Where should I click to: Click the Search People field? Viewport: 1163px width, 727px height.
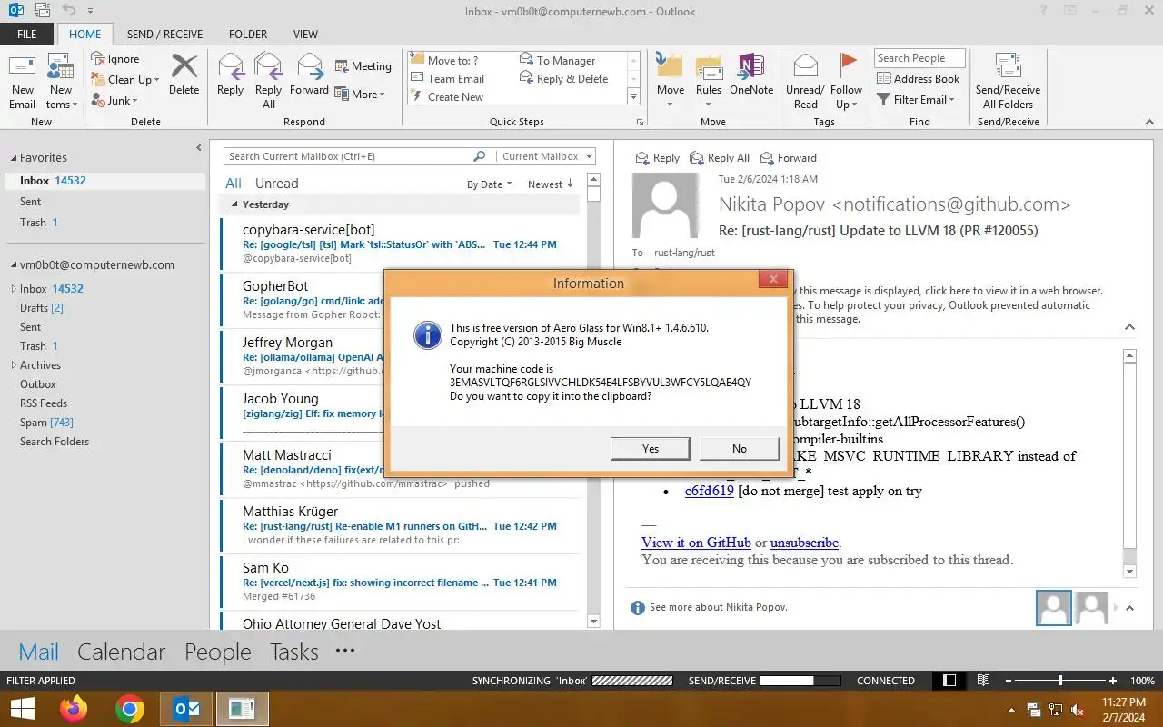point(919,58)
